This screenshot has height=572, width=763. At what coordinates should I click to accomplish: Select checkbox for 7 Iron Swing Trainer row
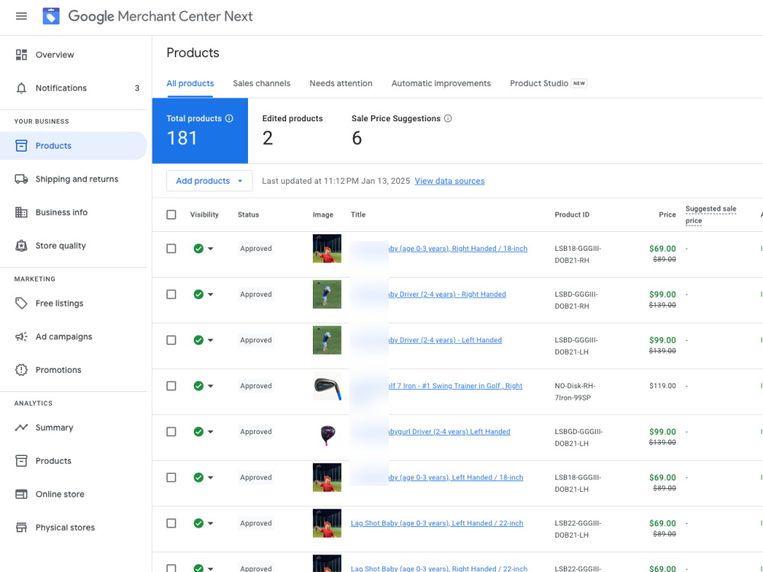[171, 386]
